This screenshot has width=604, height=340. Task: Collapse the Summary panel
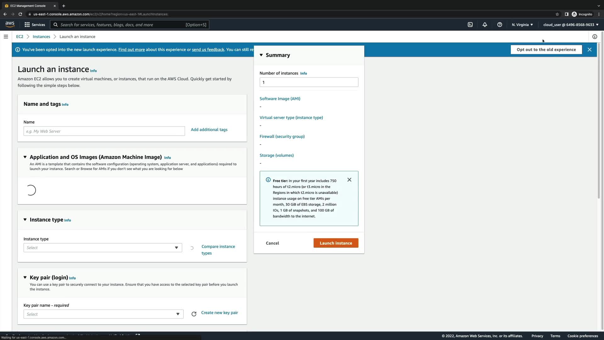tap(261, 55)
